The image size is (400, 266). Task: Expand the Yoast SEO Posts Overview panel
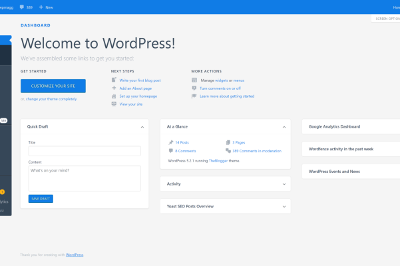click(x=284, y=206)
